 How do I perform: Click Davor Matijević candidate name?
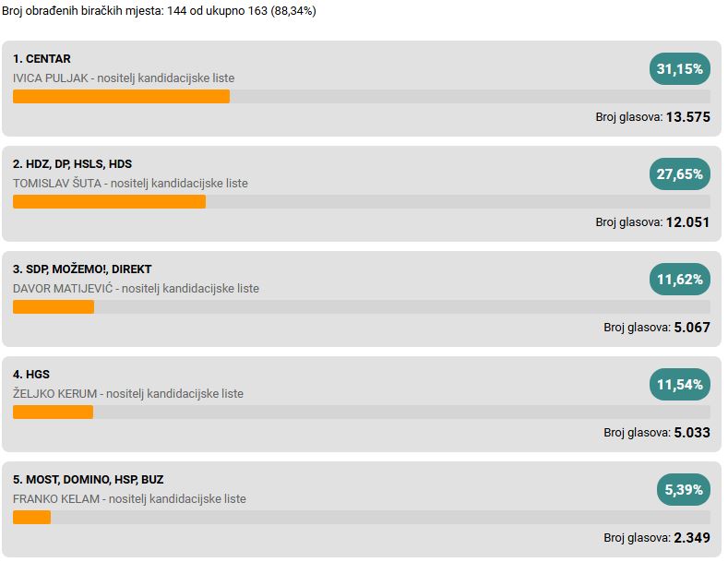coord(63,289)
